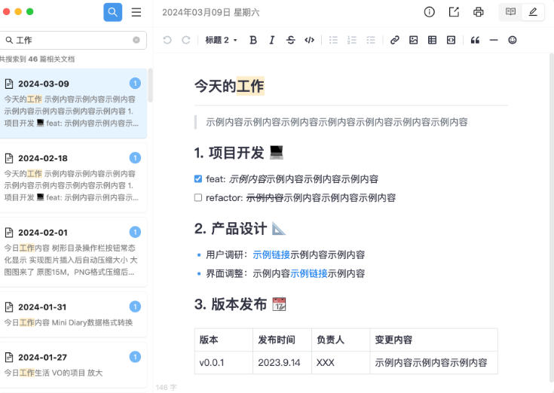Click the match count badge on 2024-02-01
The image size is (554, 393).
tap(135, 232)
